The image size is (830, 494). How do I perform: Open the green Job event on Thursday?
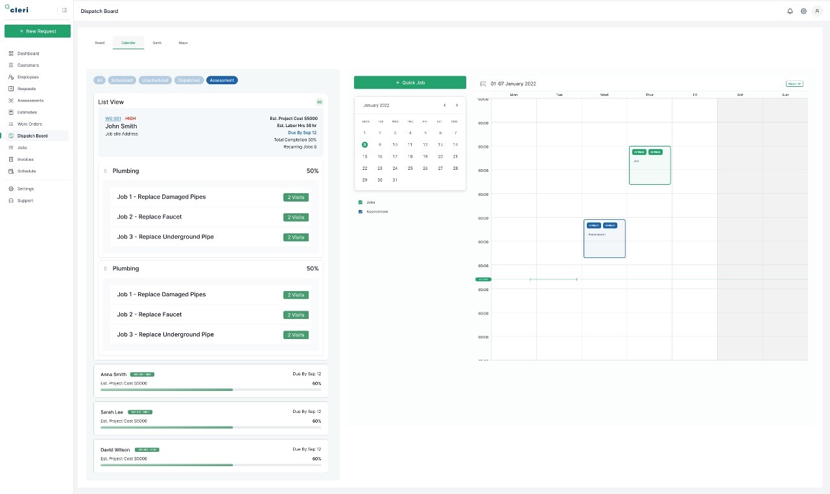[650, 165]
